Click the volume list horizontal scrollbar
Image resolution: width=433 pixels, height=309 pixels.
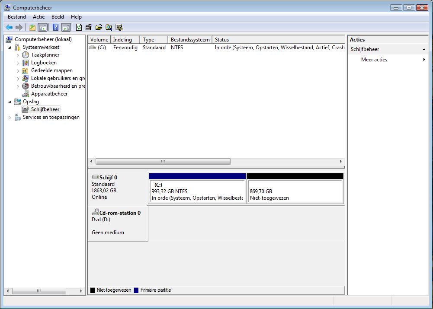coord(163,162)
